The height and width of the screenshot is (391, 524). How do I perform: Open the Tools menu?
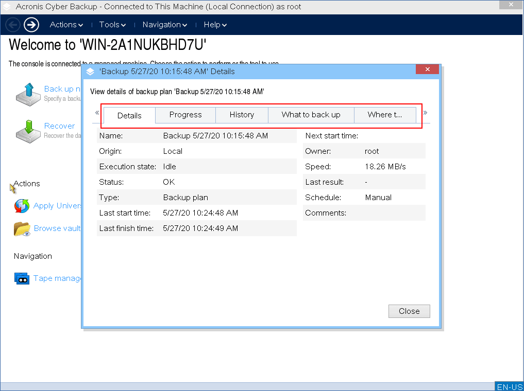pyautogui.click(x=112, y=25)
